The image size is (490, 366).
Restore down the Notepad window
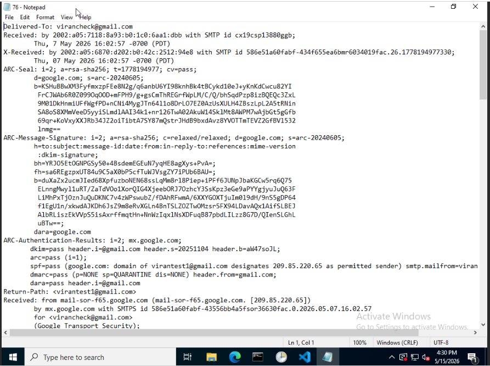[453, 7]
